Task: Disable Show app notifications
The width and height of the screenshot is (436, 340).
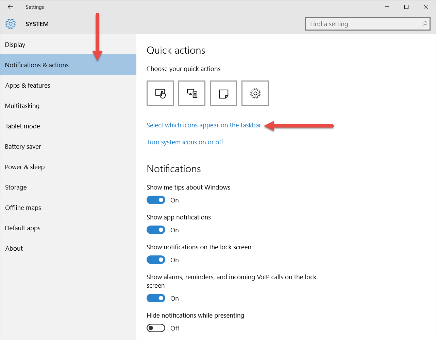Action: point(156,230)
